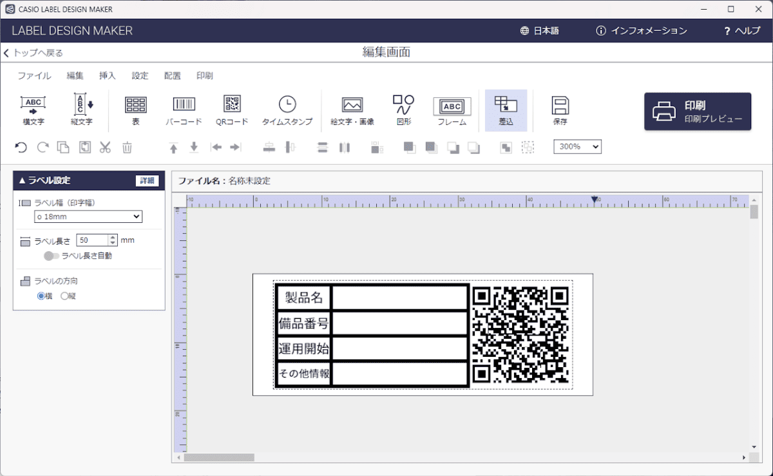Distribute objects vertically evenly
773x476 pixels.
(x=323, y=148)
